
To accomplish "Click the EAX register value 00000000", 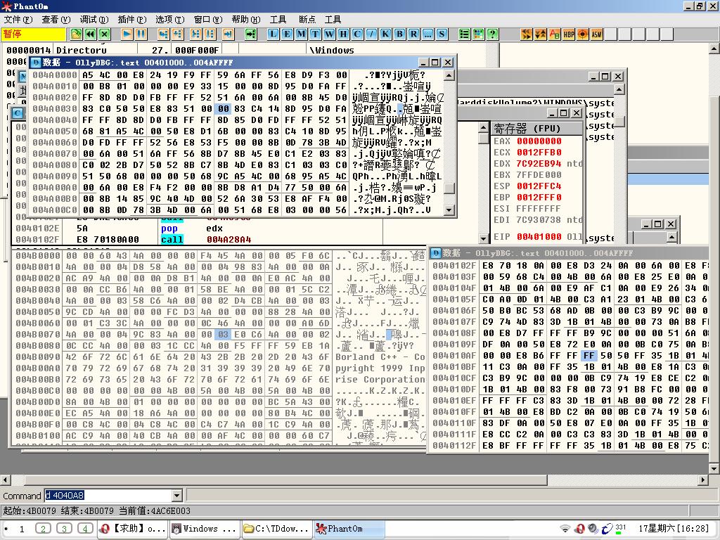I will click(539, 141).
